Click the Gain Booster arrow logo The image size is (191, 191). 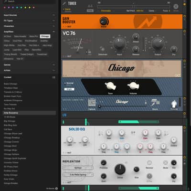click(148, 22)
